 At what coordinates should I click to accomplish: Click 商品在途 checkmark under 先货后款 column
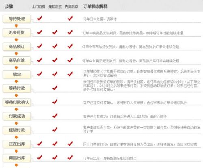(70, 60)
